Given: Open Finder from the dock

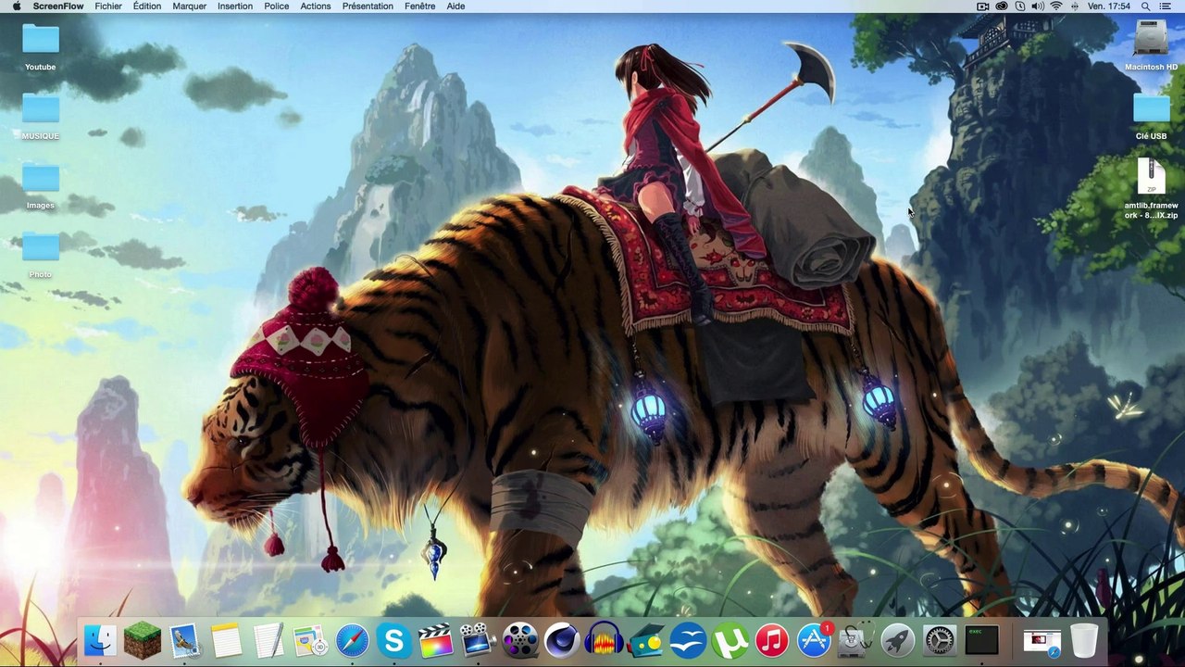Looking at the screenshot, I should point(100,640).
